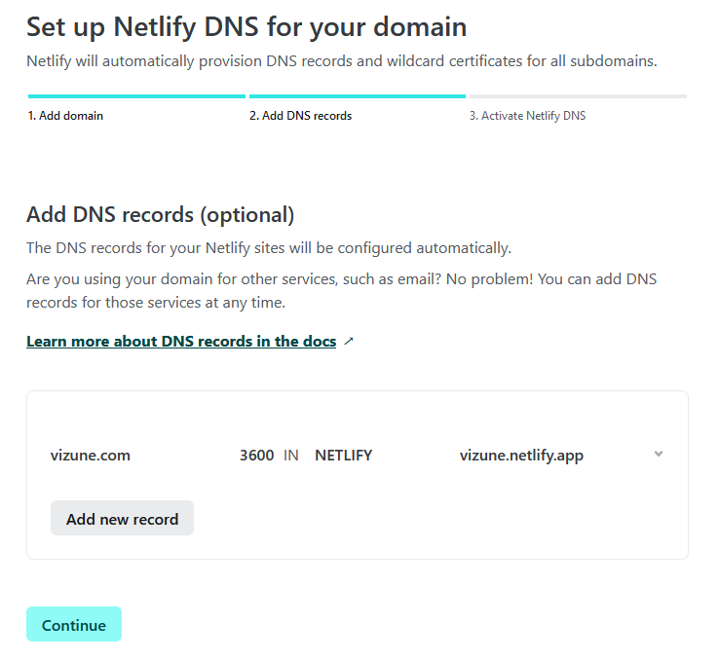Go to step 1 Add domain
This screenshot has height=660, width=719.
pos(66,116)
